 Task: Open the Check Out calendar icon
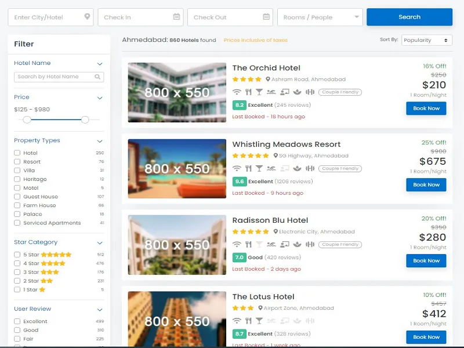266,17
